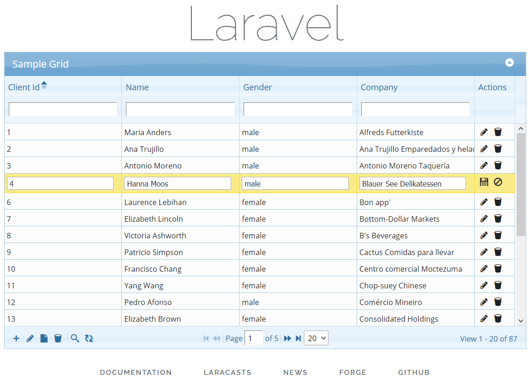The width and height of the screenshot is (529, 380).
Task: Click the view record document icon in footer
Action: coord(44,338)
